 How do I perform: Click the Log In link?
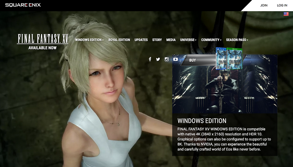tap(282, 5)
